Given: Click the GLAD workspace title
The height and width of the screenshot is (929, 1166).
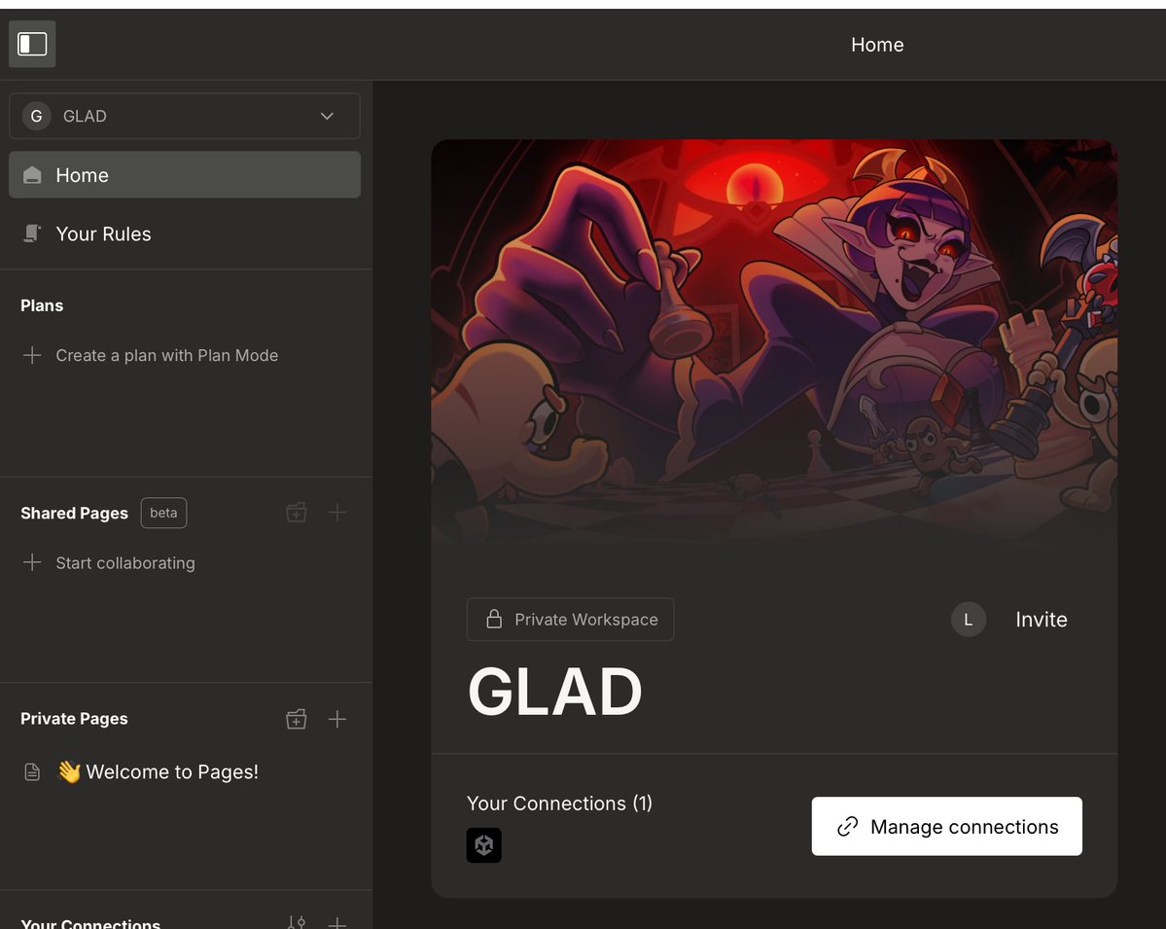Looking at the screenshot, I should point(554,692).
